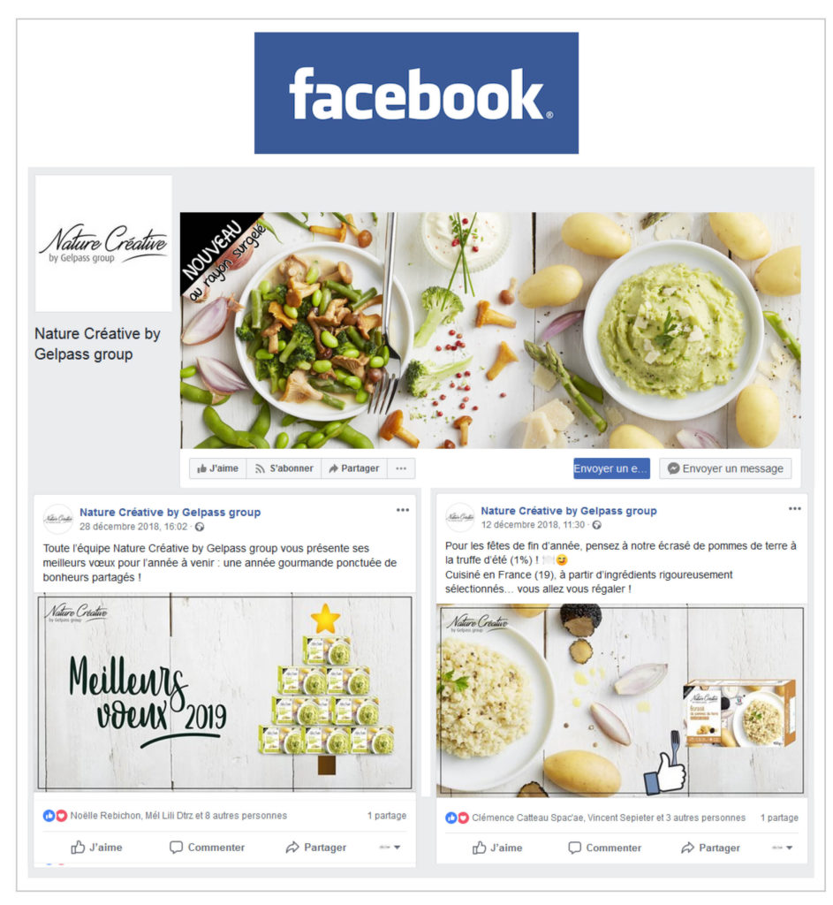Share the truffle écrasé post
The height and width of the screenshot is (905, 833).
710,848
